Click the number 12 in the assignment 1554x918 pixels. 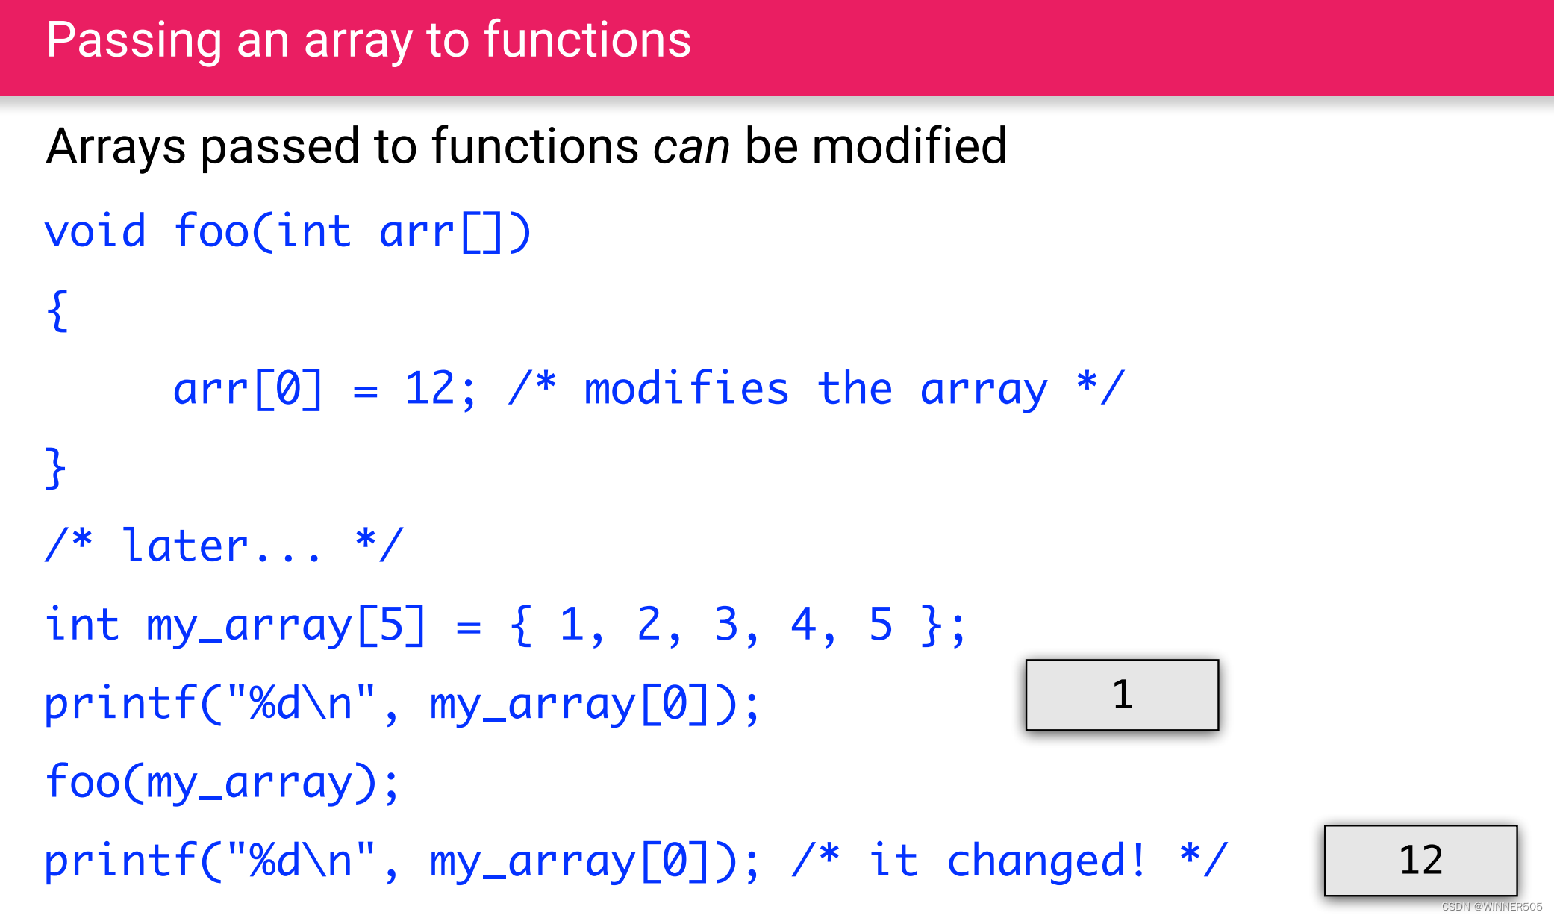430,388
